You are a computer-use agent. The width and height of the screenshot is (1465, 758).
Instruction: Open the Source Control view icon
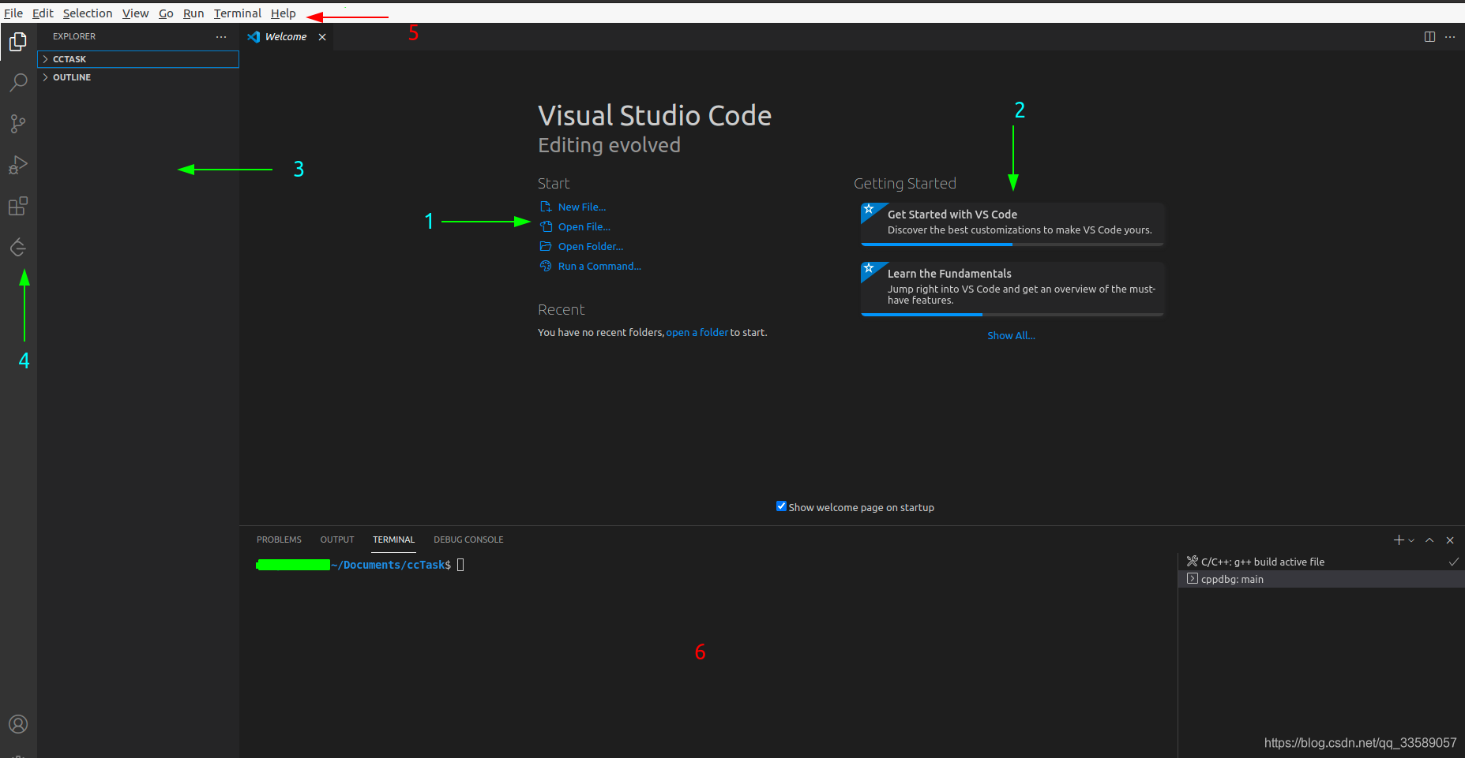[x=18, y=124]
